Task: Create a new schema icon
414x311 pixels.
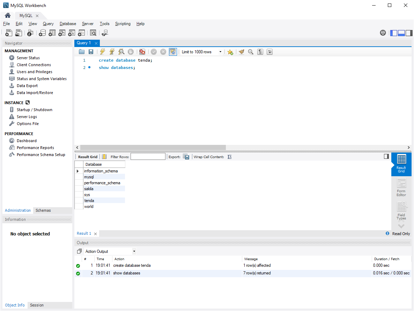Action: tap(42, 33)
